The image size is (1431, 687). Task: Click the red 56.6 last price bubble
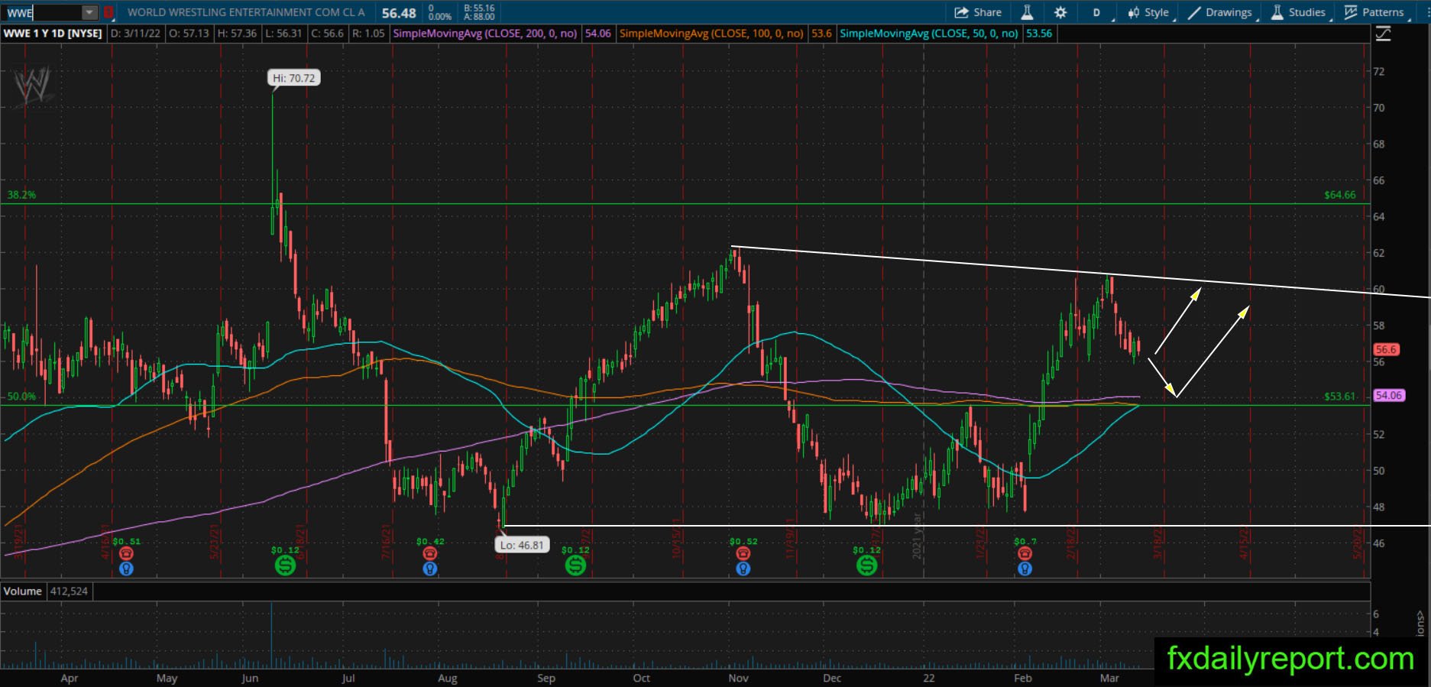pos(1385,349)
